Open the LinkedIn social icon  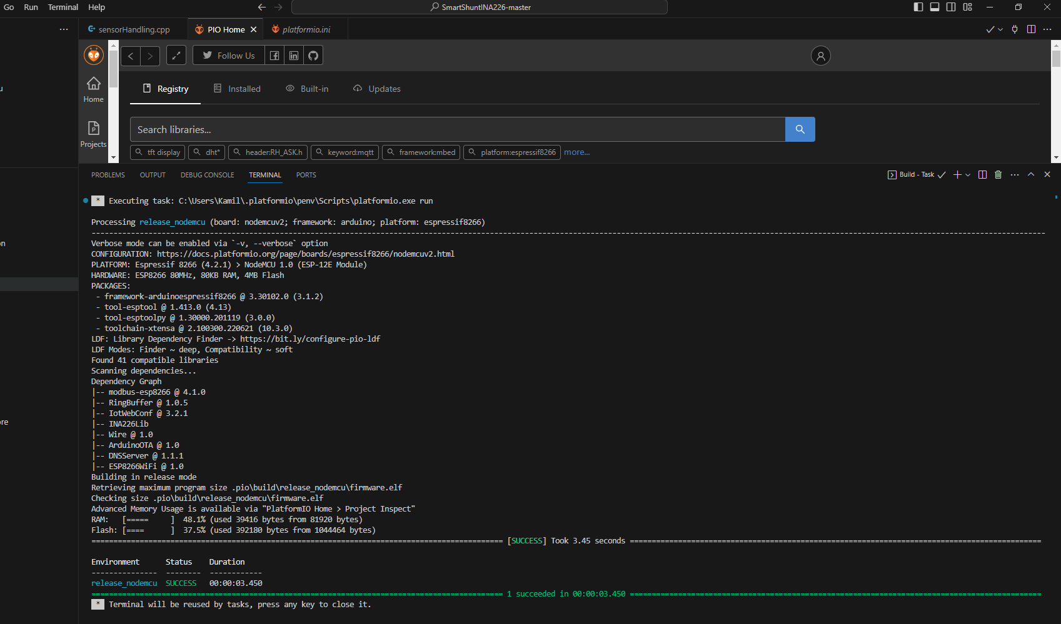click(x=294, y=56)
